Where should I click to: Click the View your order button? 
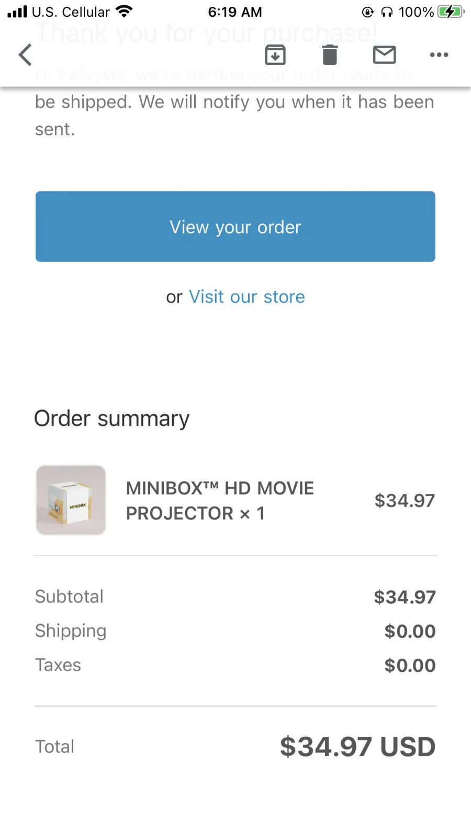[235, 227]
